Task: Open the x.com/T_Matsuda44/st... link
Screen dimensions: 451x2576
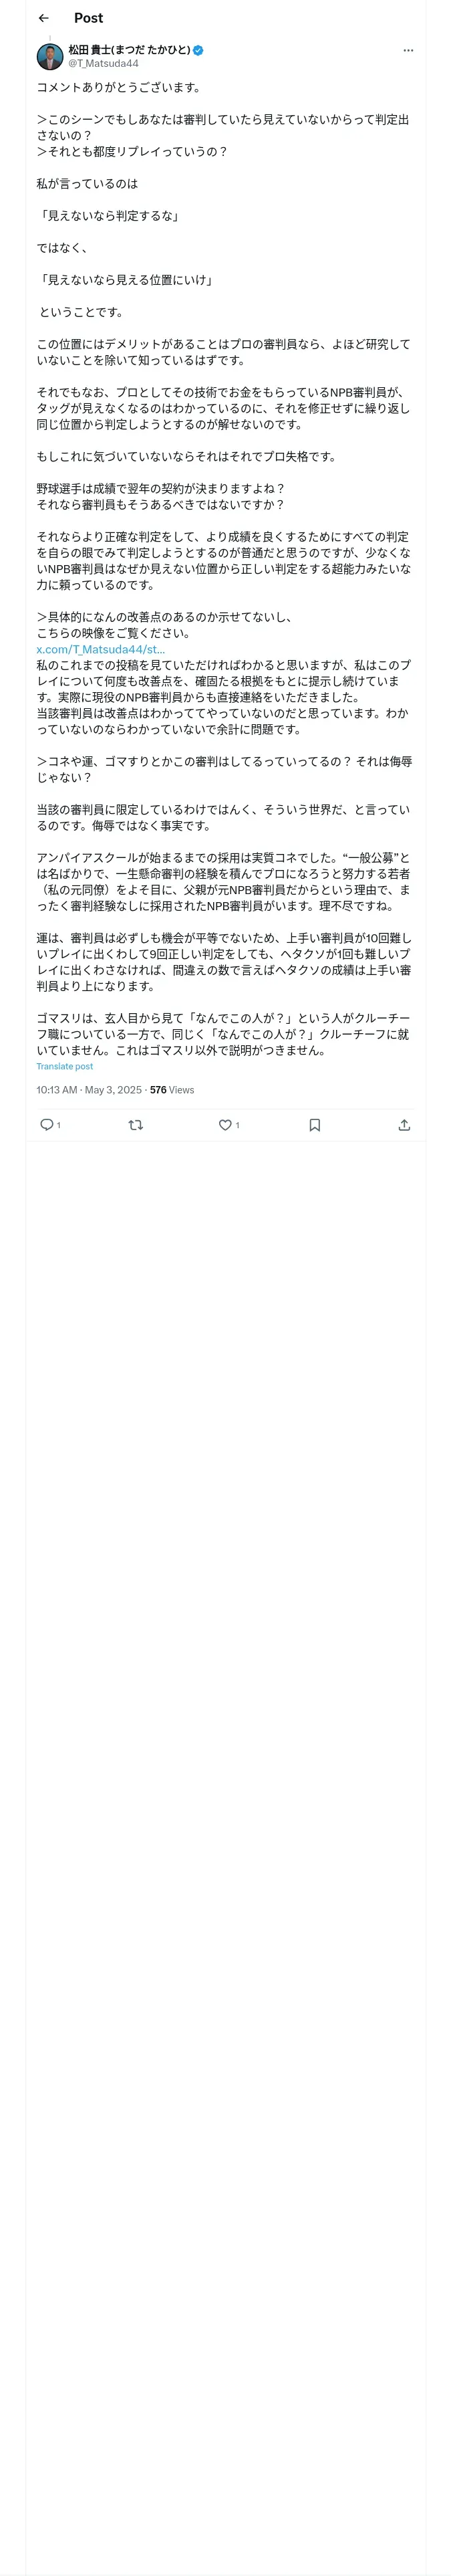Action: [100, 649]
